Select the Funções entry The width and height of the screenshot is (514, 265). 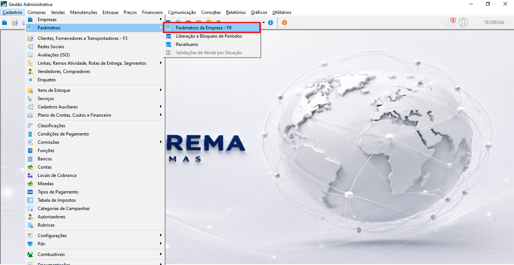pos(95,151)
